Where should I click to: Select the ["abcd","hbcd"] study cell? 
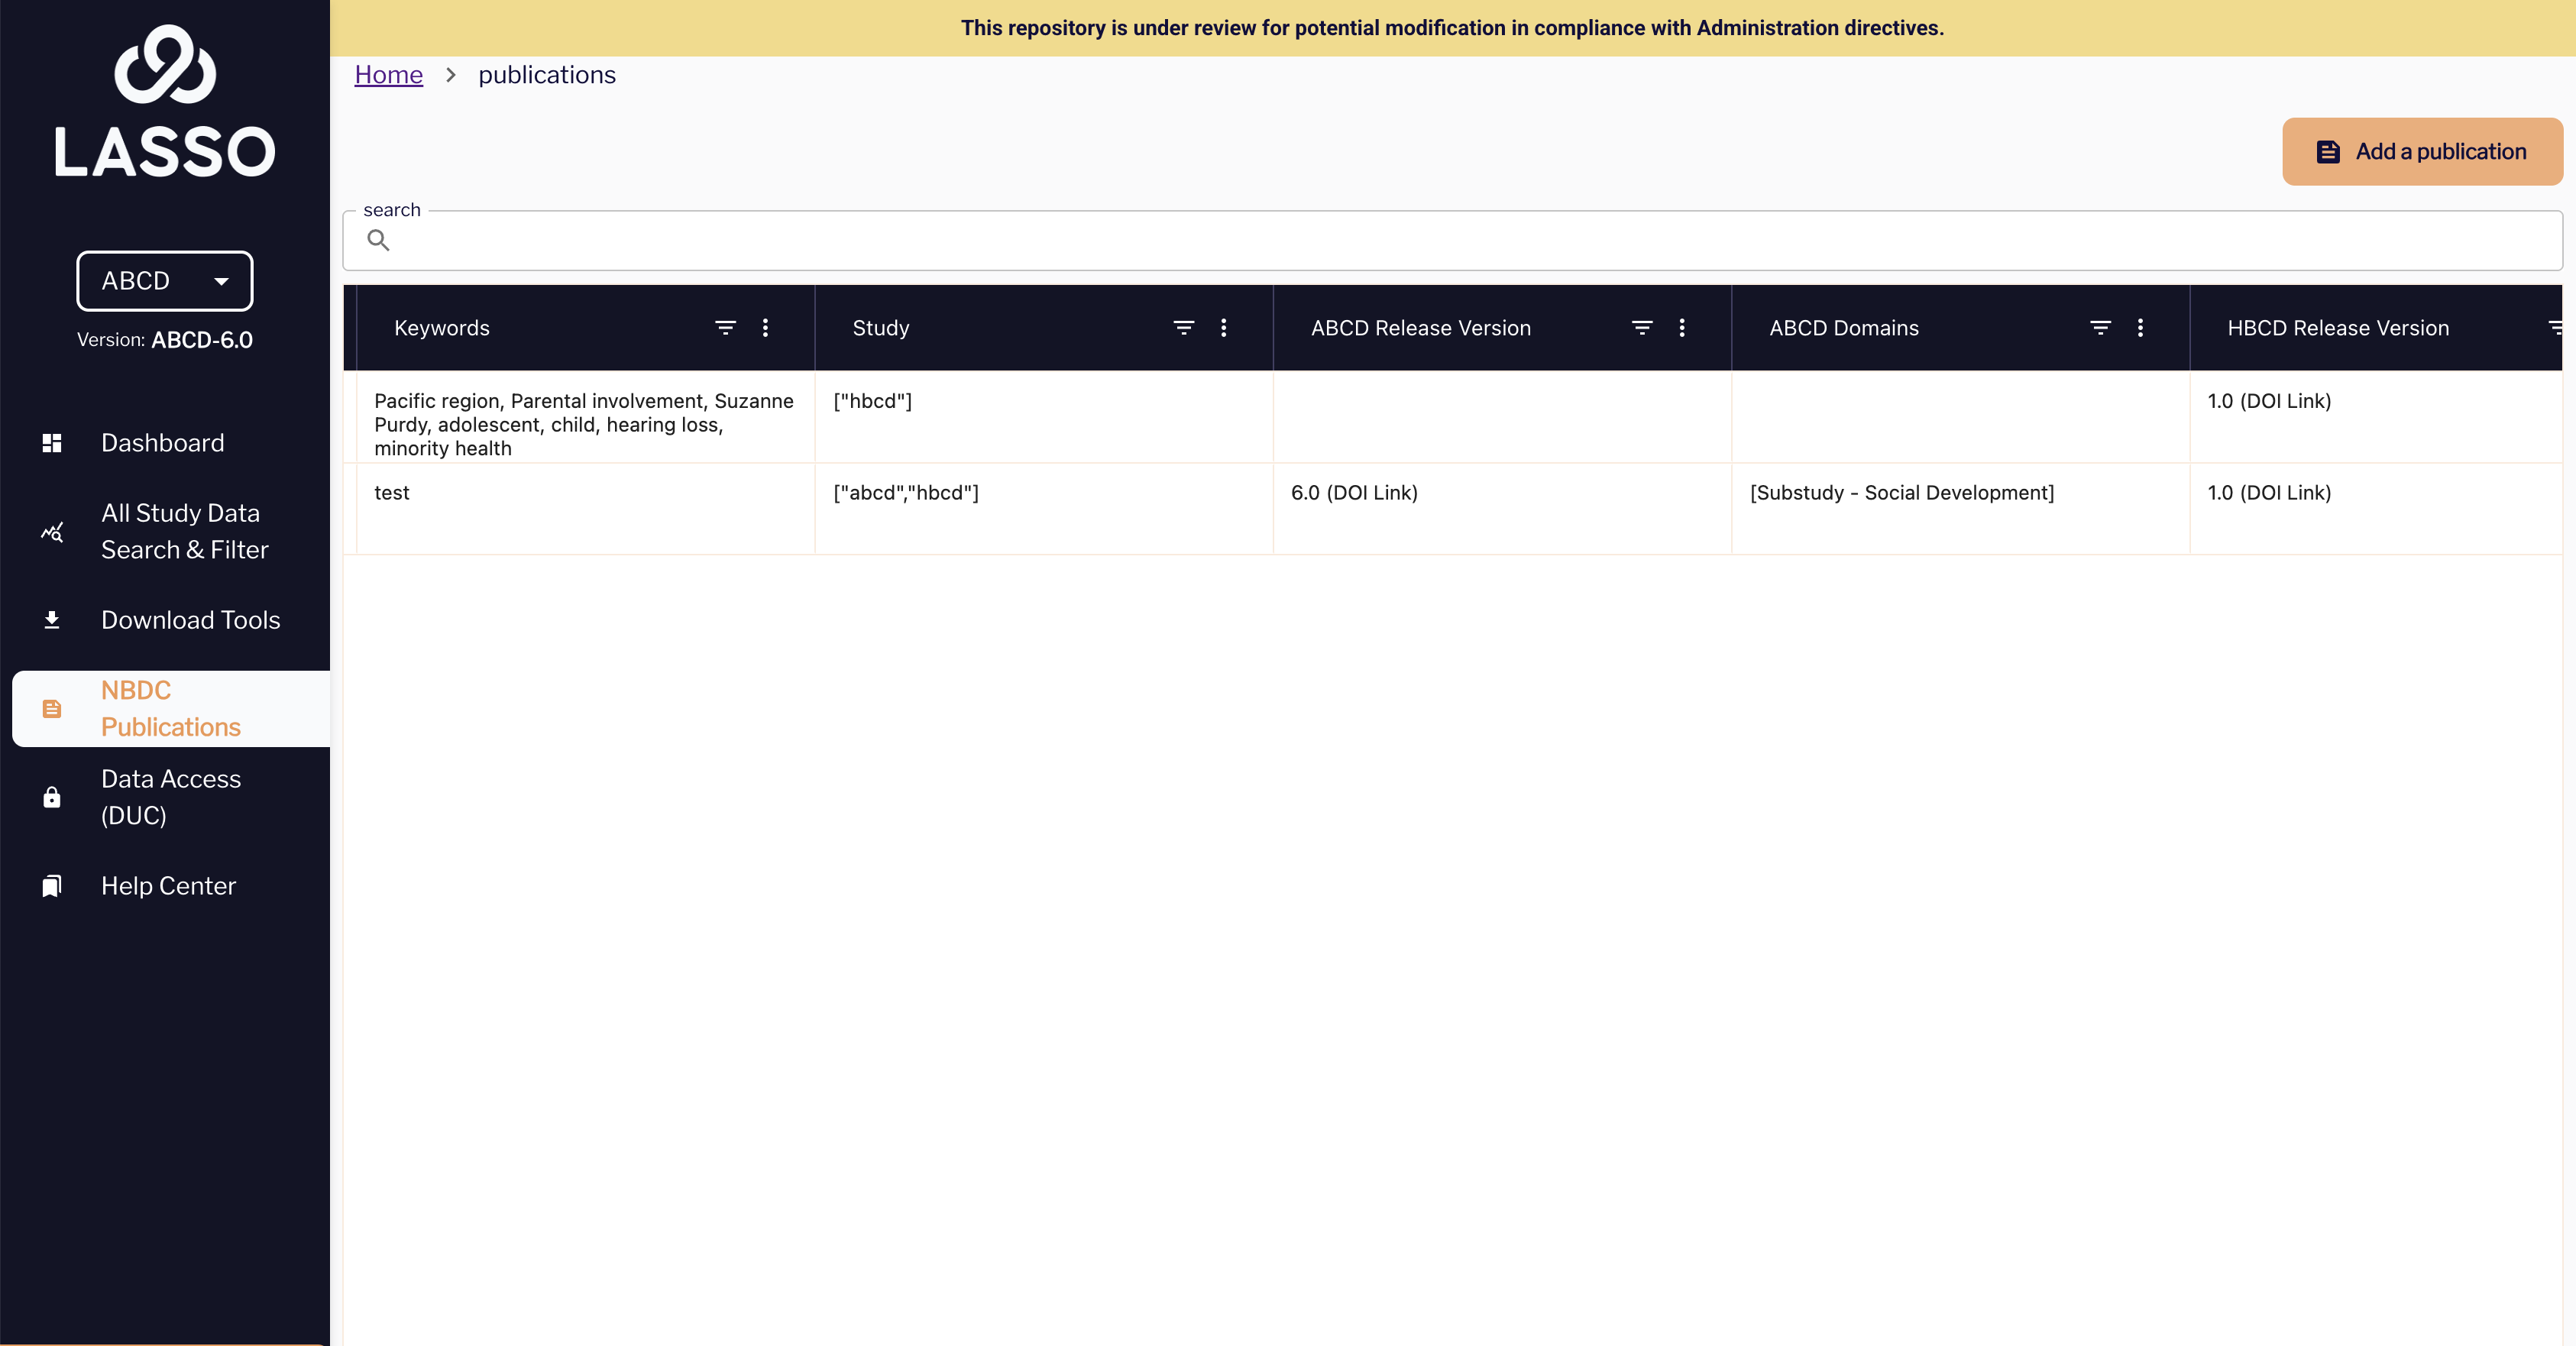[1044, 509]
